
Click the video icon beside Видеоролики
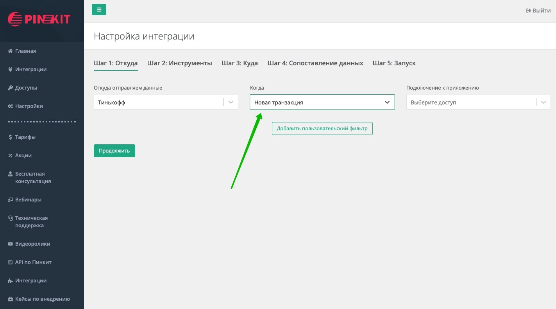(x=10, y=244)
